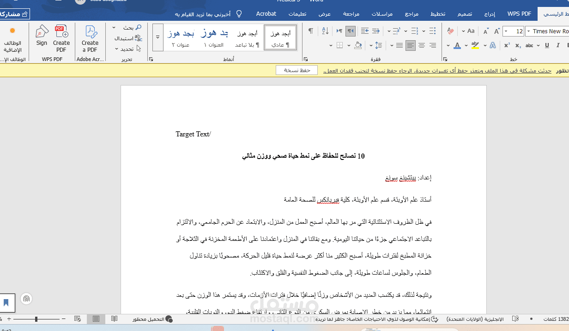Shrink font size icon
569x331 pixels.
point(485,31)
